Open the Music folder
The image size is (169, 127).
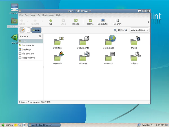pos(134,41)
